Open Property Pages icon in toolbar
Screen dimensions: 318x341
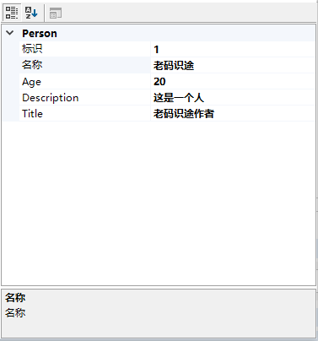tap(56, 13)
